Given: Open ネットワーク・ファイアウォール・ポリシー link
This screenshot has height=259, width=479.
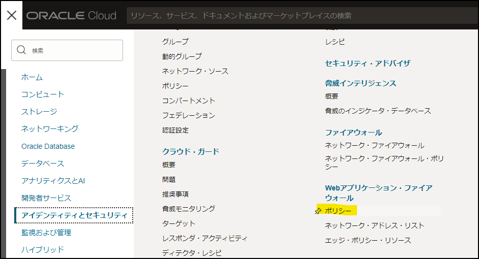Looking at the screenshot, I should 384,163.
